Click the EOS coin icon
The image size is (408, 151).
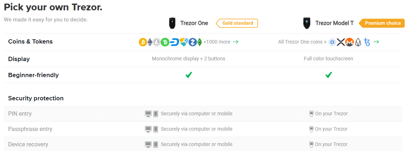coord(358,42)
